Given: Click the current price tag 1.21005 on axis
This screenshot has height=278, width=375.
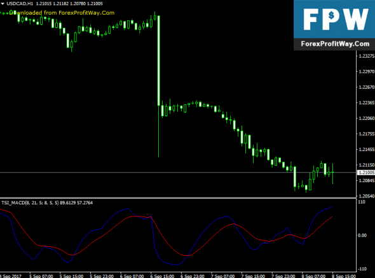Looking at the screenshot, I should tap(365, 173).
